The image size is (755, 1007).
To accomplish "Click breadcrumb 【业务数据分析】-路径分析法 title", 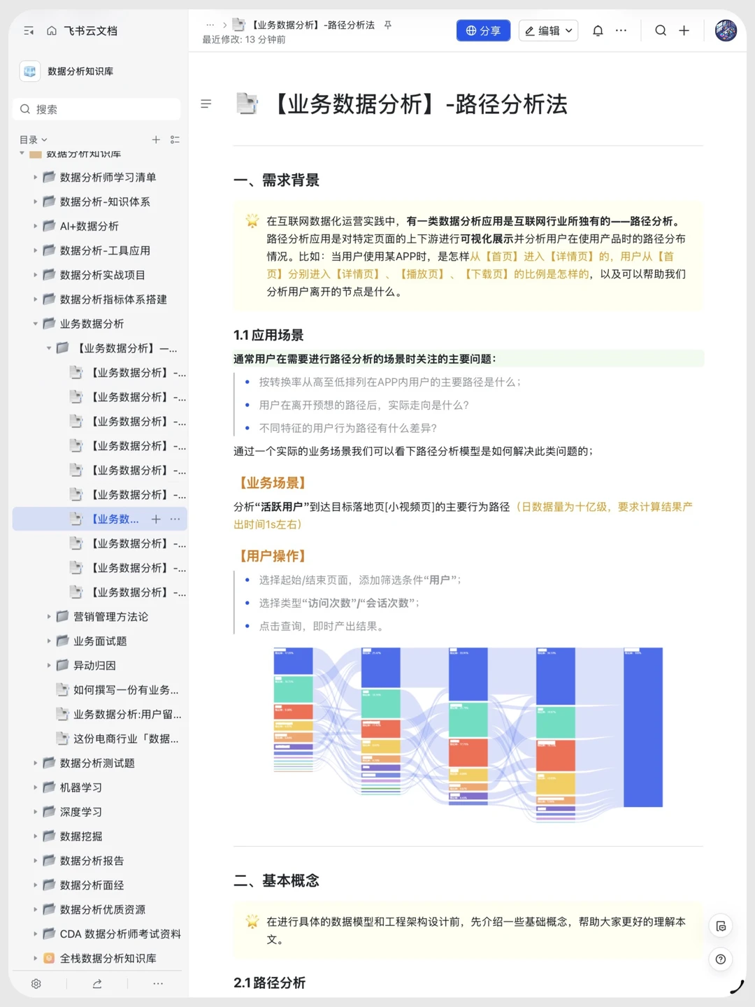I will pyautogui.click(x=313, y=25).
